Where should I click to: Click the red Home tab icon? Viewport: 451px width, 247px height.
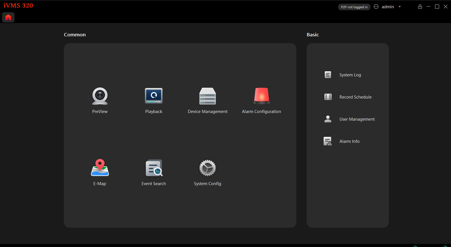point(8,17)
